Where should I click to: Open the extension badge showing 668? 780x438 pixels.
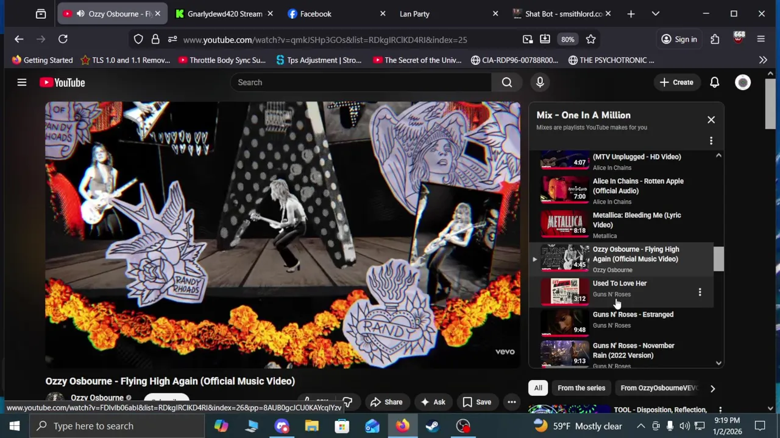point(739,38)
